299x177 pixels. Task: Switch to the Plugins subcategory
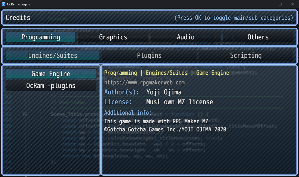149,55
